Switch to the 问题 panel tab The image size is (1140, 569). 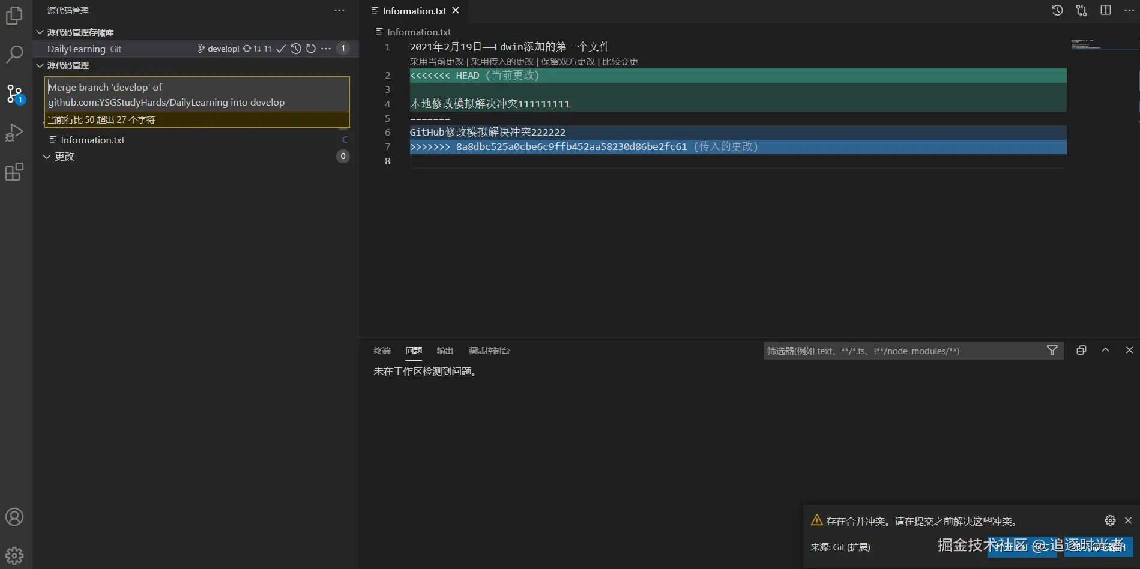tap(414, 351)
